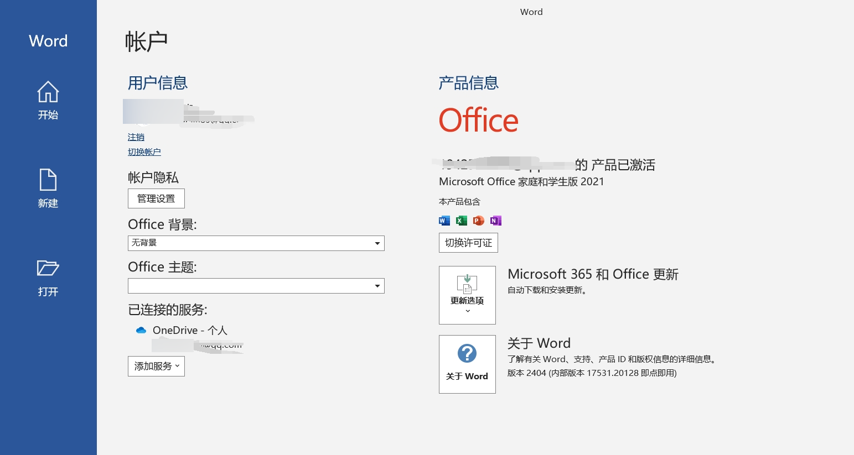This screenshot has width=854, height=455.
Task: Click the 用户信息 heading
Action: [x=158, y=83]
